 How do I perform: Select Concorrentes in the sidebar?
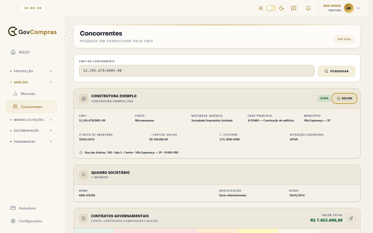pyautogui.click(x=31, y=107)
